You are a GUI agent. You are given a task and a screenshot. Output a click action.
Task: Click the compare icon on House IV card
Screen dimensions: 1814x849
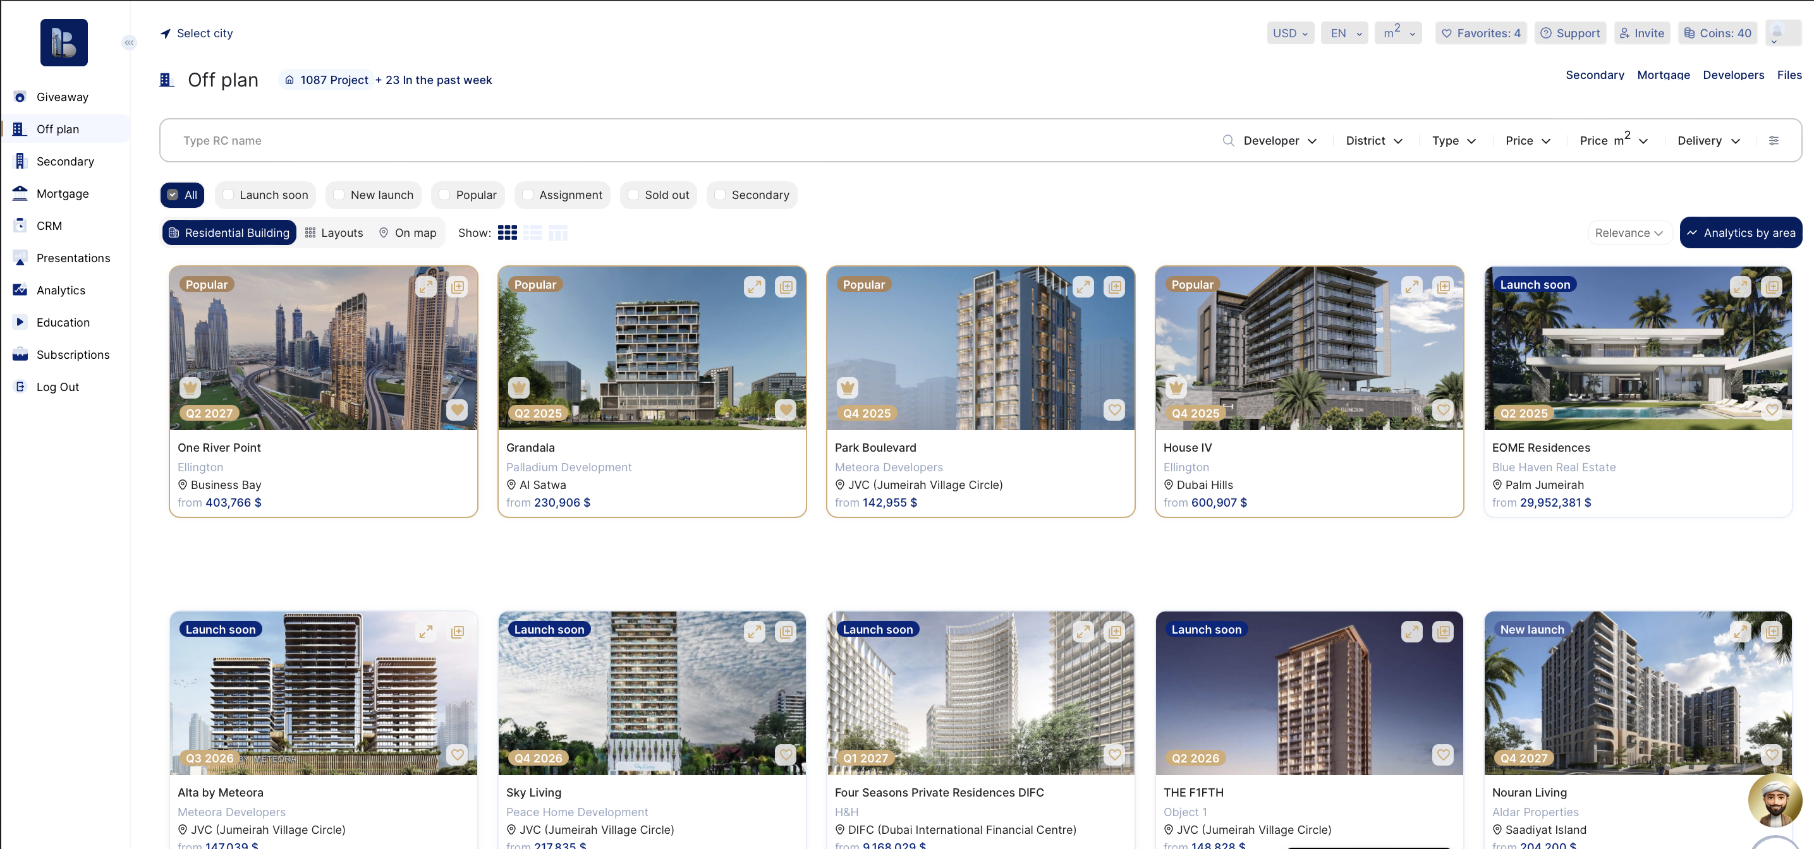(x=1443, y=287)
